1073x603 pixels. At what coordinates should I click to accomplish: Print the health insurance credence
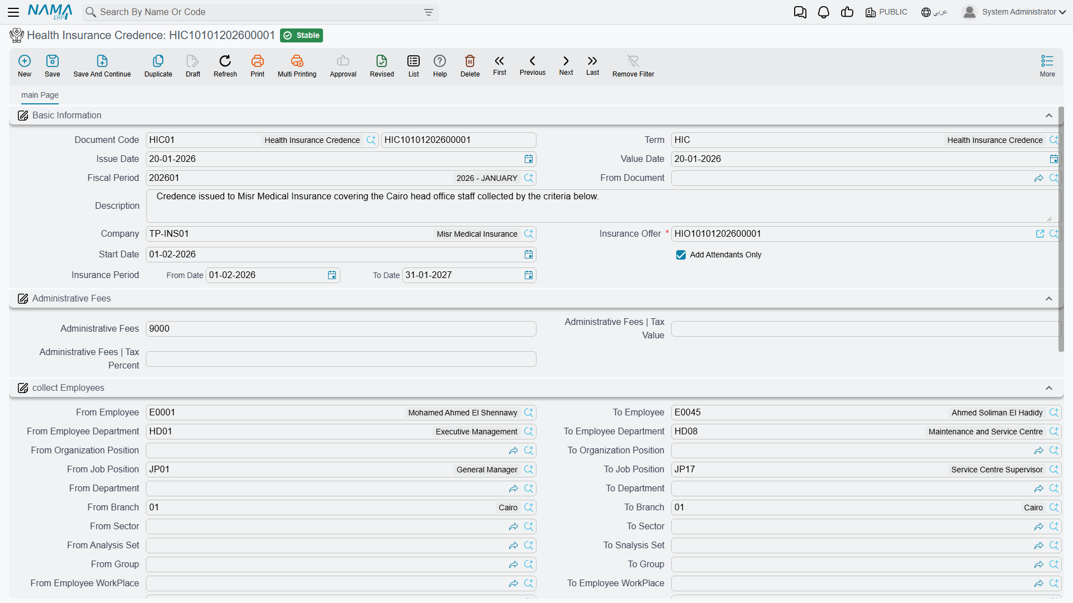pyautogui.click(x=258, y=65)
